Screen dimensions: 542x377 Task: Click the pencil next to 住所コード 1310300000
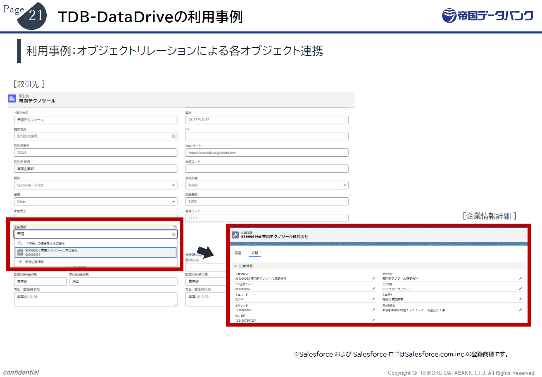pos(373,309)
